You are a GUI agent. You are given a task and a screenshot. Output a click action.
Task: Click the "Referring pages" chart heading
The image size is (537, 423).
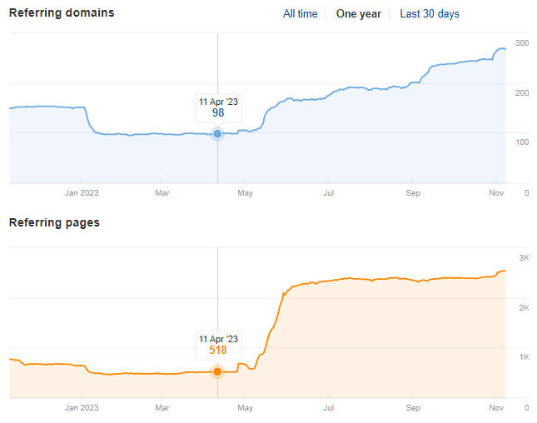54,223
